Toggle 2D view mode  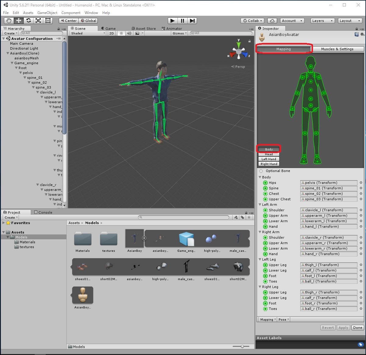[111, 33]
